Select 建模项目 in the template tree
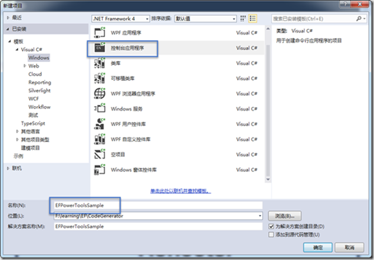Screen dimensions: 374x260 click(x=30, y=148)
